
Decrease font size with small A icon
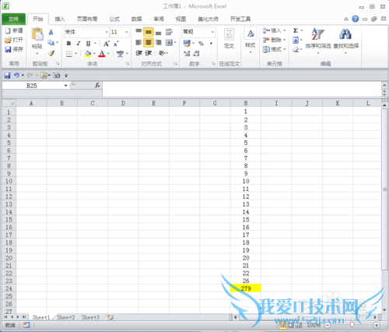click(x=116, y=44)
